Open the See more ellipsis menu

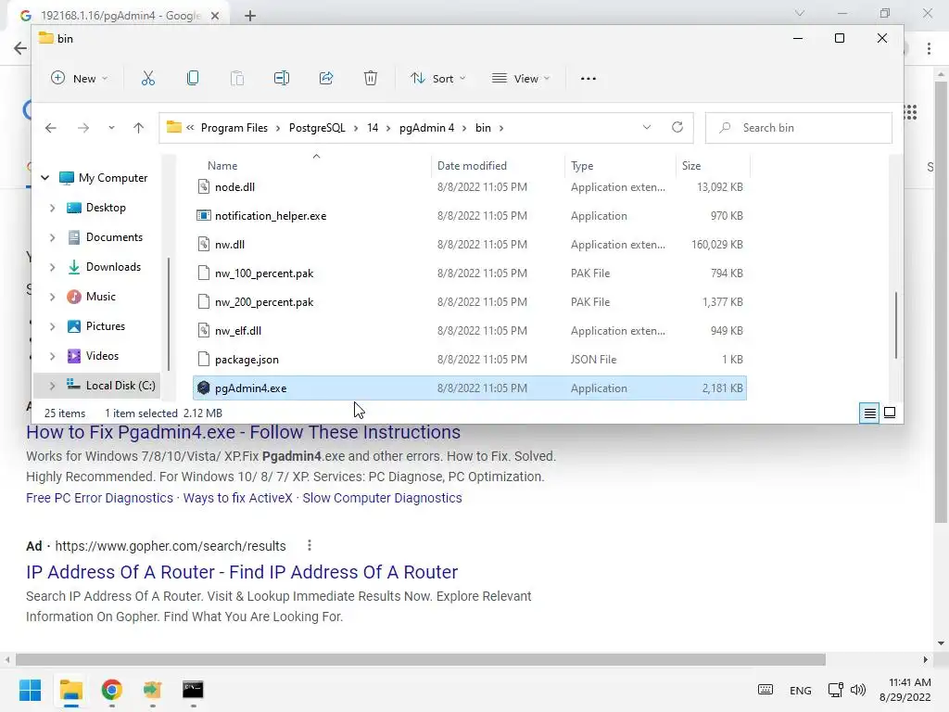pos(588,79)
